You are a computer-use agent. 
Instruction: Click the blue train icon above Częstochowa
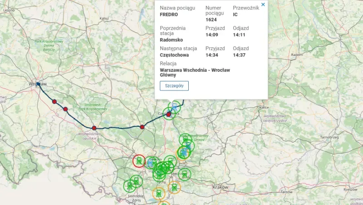(x=174, y=107)
